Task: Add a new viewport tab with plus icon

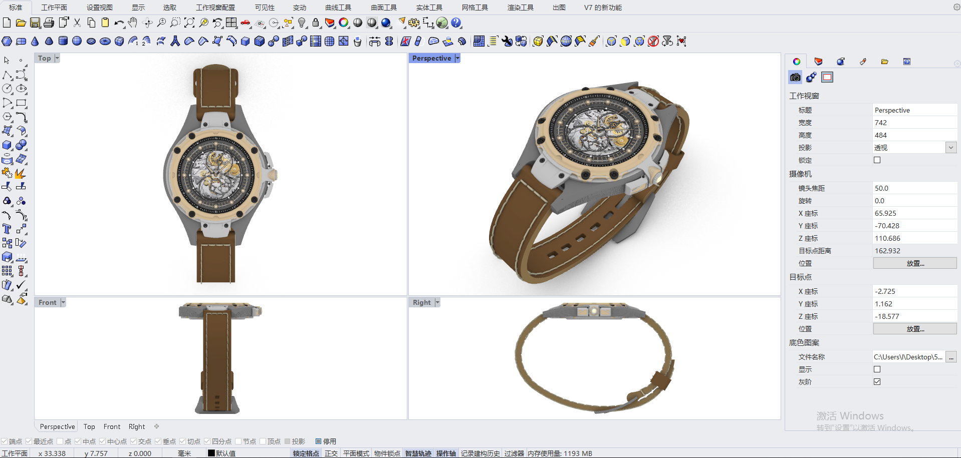Action: click(x=157, y=426)
